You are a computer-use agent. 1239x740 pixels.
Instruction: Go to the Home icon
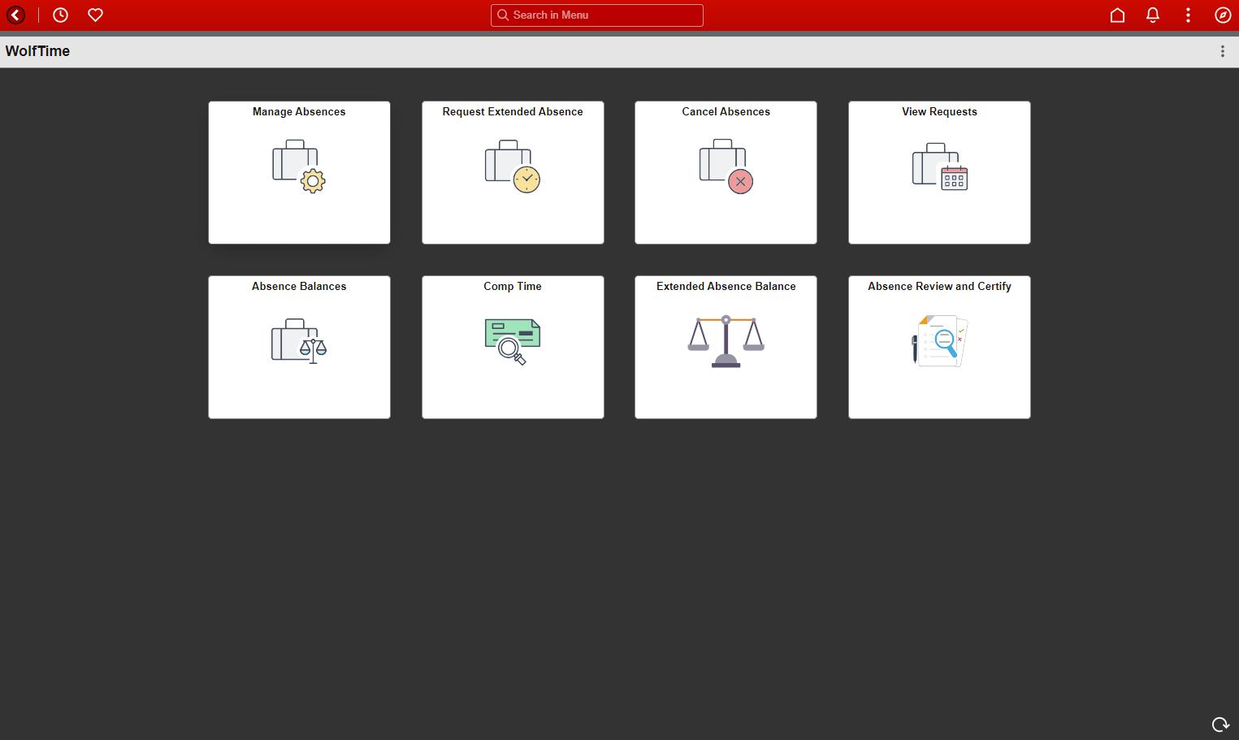coord(1117,15)
